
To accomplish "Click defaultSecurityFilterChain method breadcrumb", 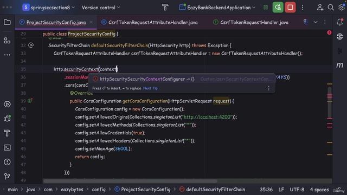I will (213, 190).
